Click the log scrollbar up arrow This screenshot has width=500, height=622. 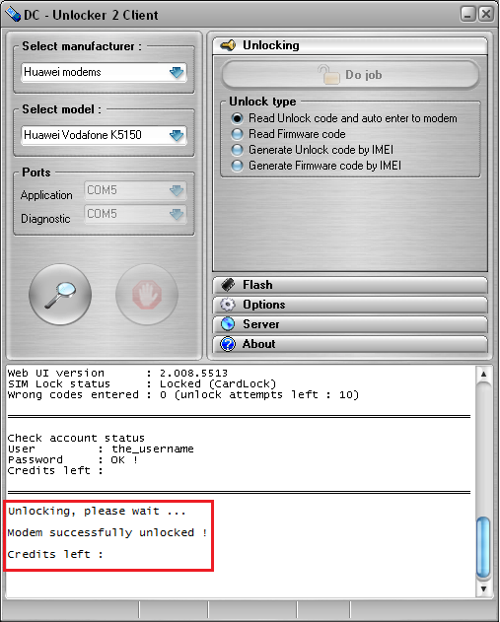484,374
